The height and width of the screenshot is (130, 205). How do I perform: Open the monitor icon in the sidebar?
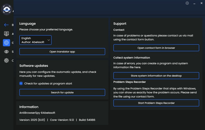[x=6, y=34]
